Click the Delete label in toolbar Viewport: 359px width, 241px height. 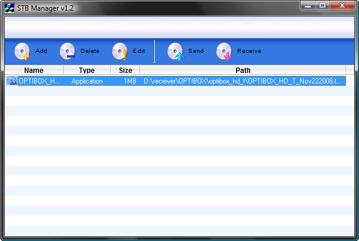(x=90, y=51)
